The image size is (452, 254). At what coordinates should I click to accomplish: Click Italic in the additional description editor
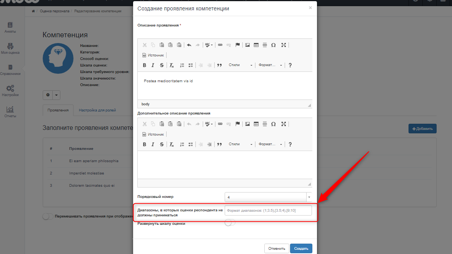pyautogui.click(x=153, y=144)
